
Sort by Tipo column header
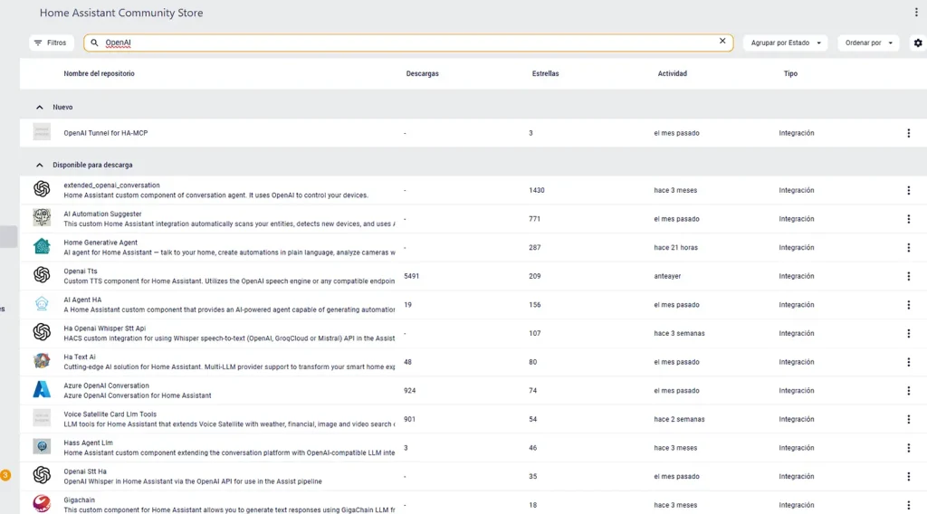click(x=790, y=74)
